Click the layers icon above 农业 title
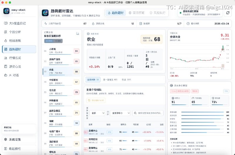Image resolution: width=235 pixels, height=155 pixels. point(88,34)
